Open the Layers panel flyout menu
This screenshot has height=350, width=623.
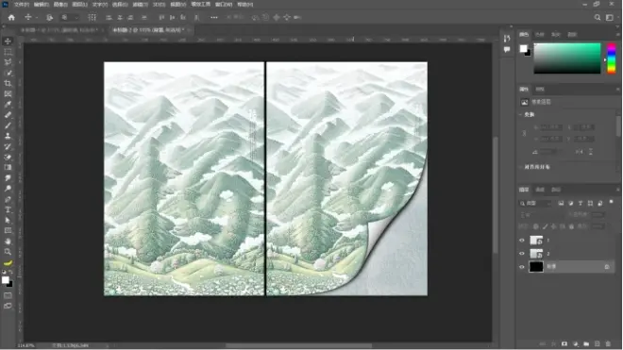617,190
